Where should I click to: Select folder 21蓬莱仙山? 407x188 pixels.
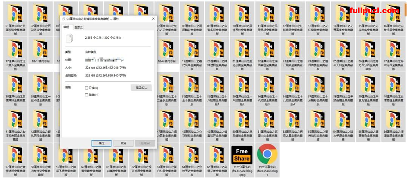click(242, 54)
